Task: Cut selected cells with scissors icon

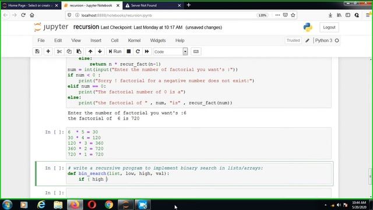Action: pyautogui.click(x=59, y=51)
